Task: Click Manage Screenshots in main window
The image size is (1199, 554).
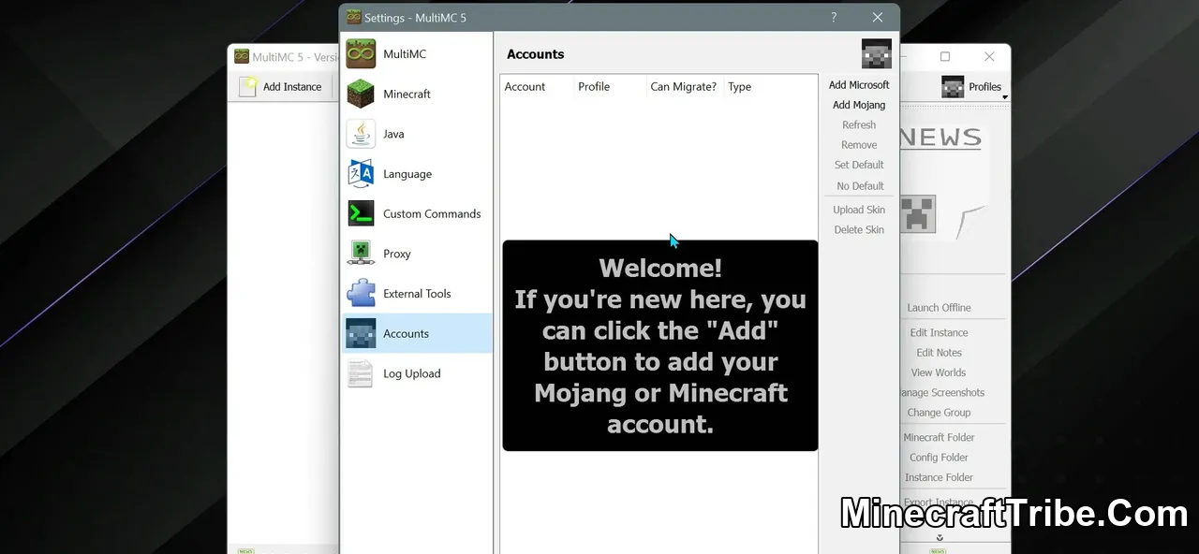Action: tap(942, 393)
